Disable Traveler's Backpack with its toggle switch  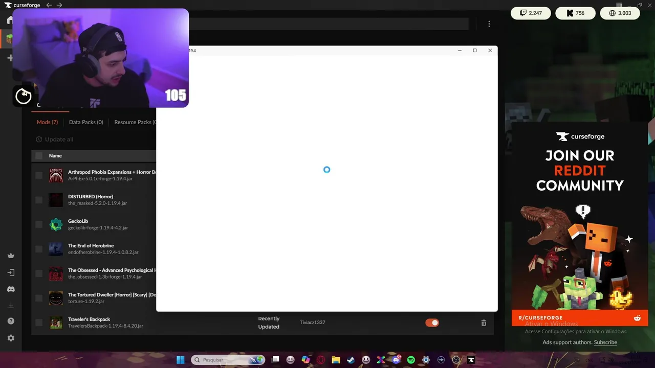(x=432, y=323)
